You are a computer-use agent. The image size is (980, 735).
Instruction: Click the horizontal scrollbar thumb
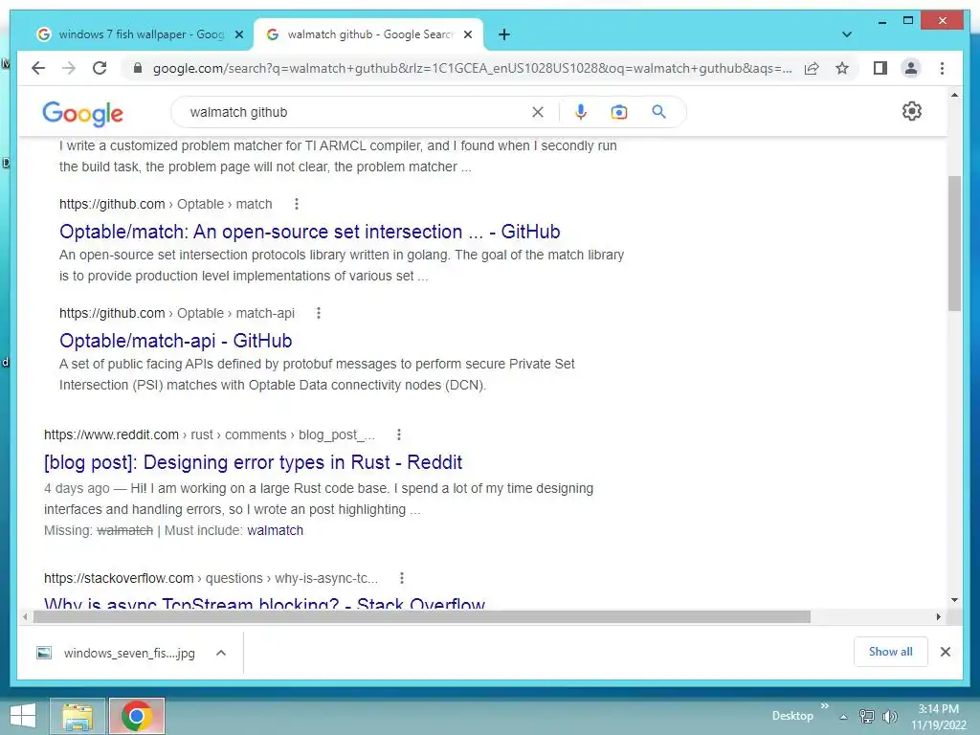tap(422, 617)
